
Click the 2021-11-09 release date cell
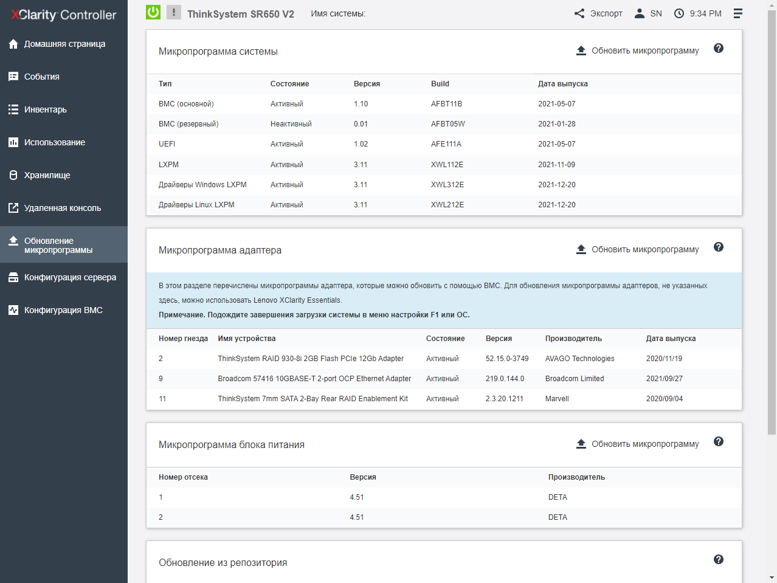click(x=557, y=165)
